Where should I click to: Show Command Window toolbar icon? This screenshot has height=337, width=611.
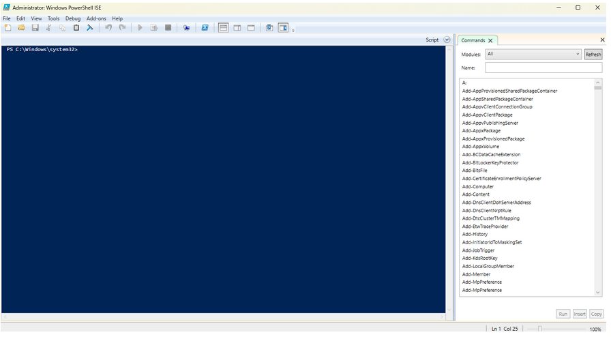click(269, 28)
